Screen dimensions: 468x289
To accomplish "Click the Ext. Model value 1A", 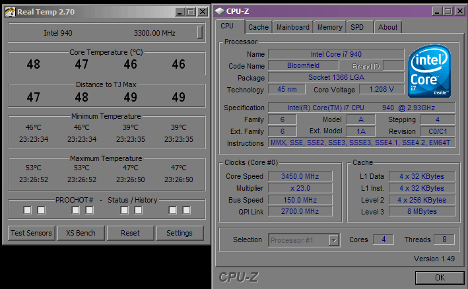I will click(x=361, y=131).
